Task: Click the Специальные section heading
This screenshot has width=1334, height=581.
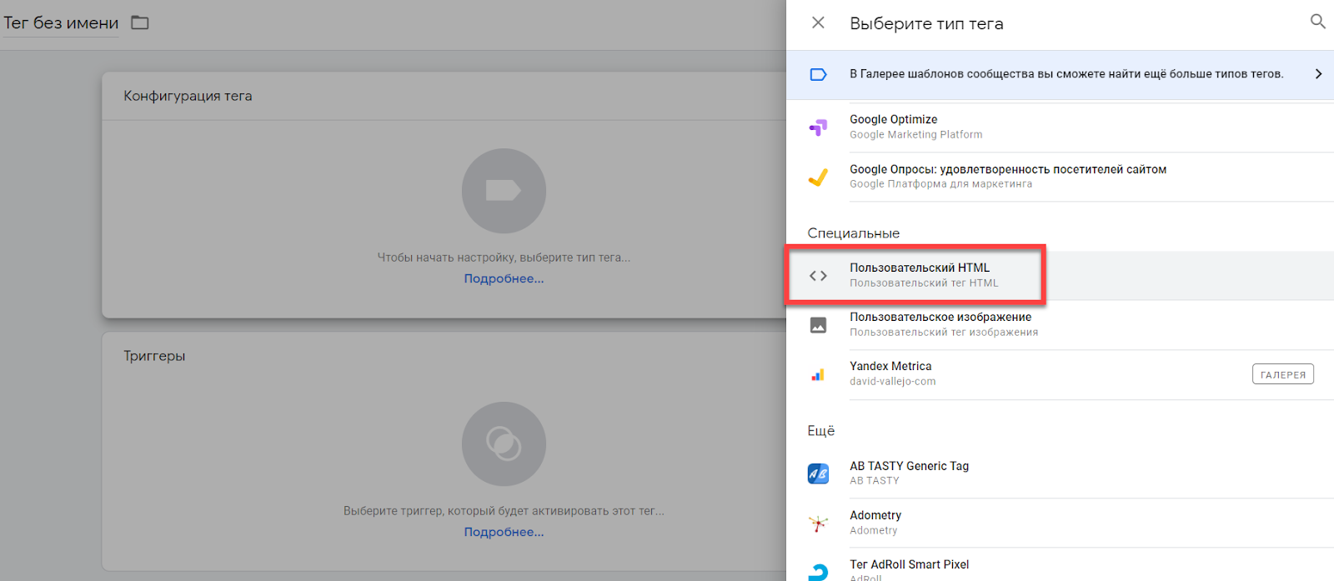Action: coord(853,233)
